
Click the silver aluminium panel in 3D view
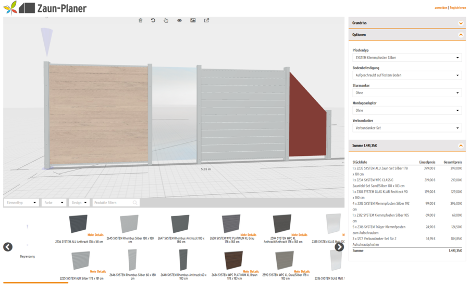(x=242, y=115)
